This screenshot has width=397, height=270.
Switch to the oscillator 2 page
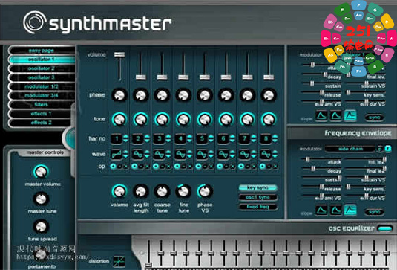tap(42, 68)
